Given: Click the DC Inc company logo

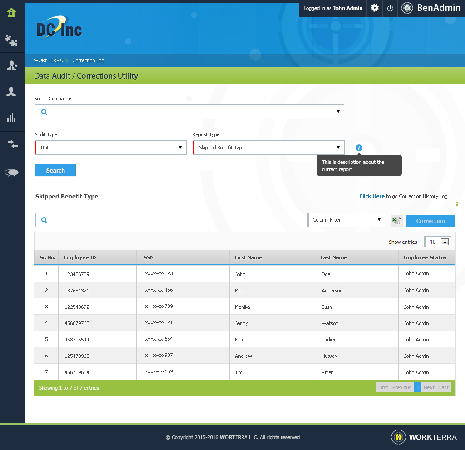Looking at the screenshot, I should tap(59, 27).
